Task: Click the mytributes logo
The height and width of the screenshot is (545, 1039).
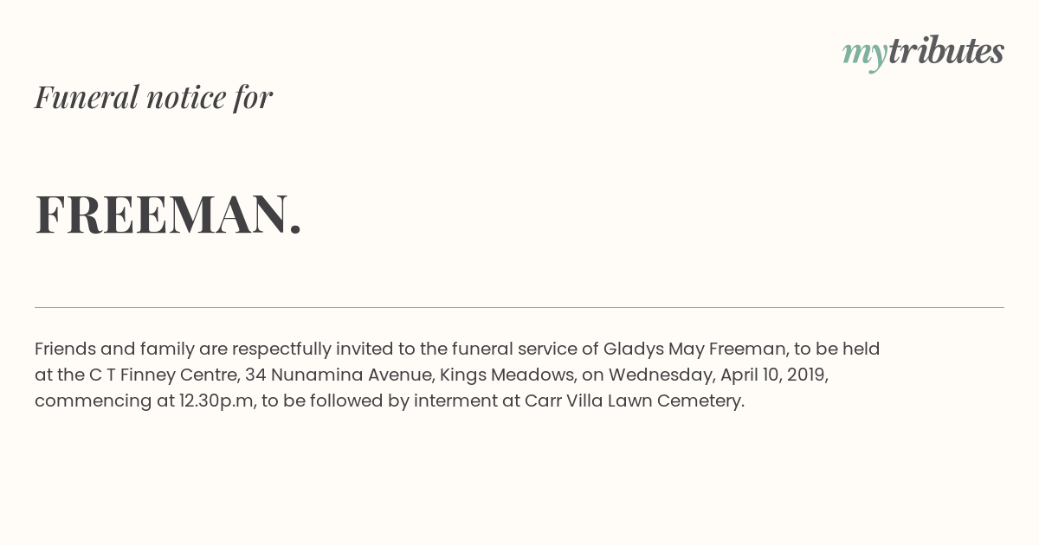Action: click(x=923, y=53)
